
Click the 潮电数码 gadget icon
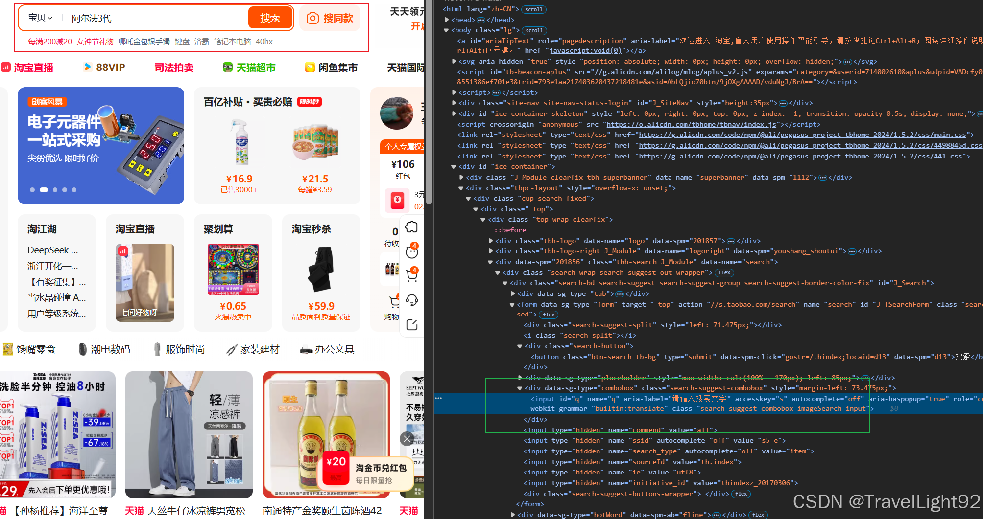83,349
